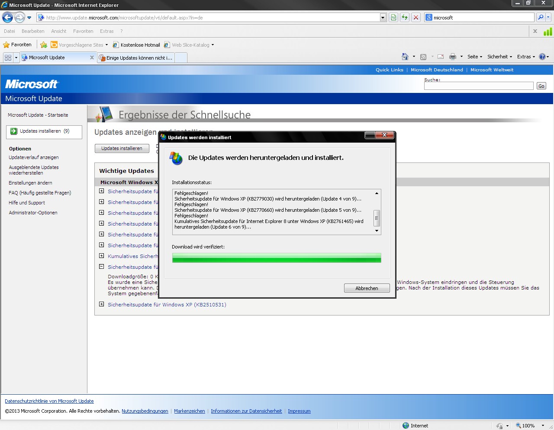Toggle the Compatibility View icon

[393, 18]
